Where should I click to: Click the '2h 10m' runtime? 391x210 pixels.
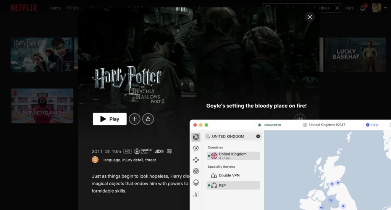click(x=113, y=151)
